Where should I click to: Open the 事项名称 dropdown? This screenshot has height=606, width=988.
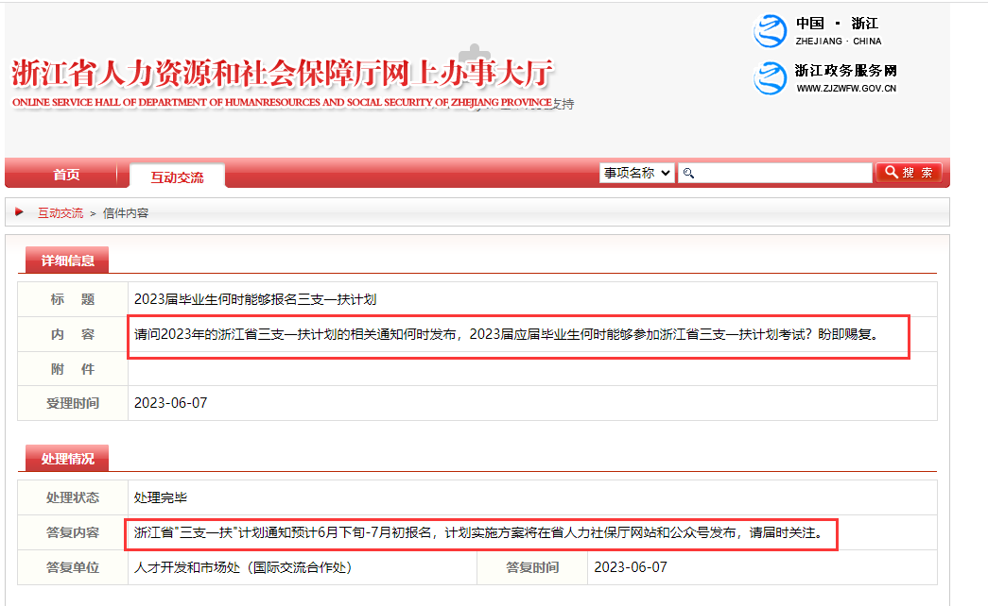[636, 173]
